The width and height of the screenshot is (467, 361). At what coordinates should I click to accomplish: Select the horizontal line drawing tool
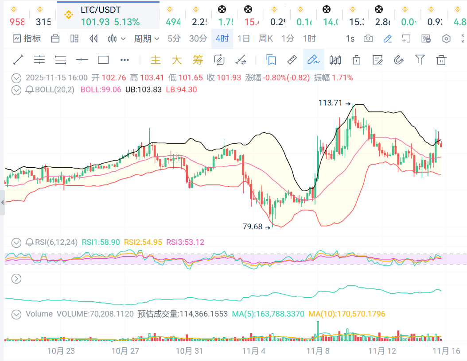point(82,60)
